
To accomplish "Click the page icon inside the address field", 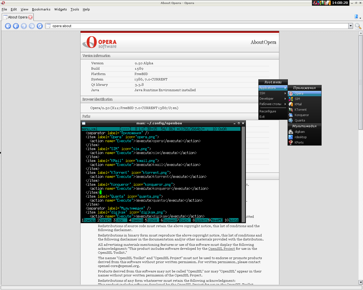I will point(48,26).
